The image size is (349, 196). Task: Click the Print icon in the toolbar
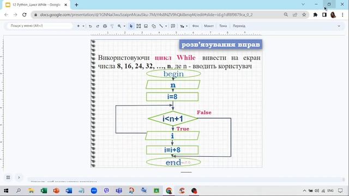point(105,26)
